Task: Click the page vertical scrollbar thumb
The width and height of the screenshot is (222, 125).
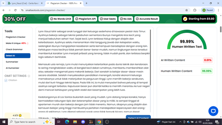Action: [x=221, y=29]
